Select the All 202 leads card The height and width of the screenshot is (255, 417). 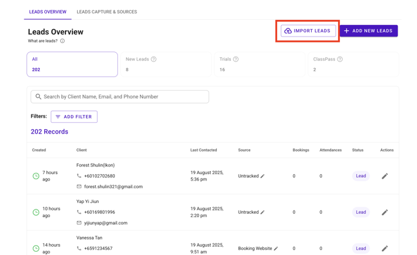click(72, 64)
